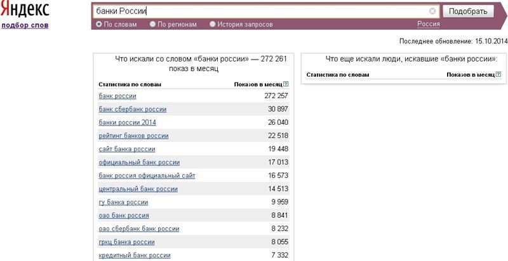
Task: Click the Подобрать button
Action: [468, 11]
